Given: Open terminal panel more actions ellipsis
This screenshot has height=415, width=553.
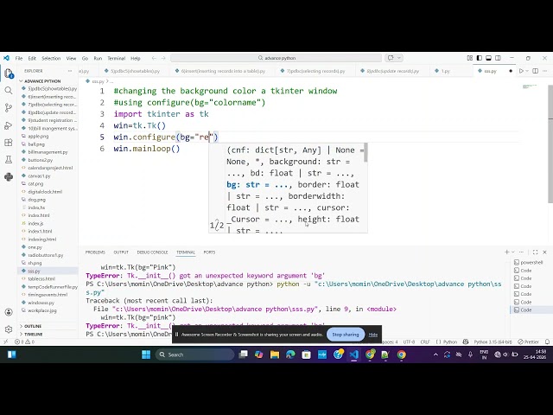Looking at the screenshot, I should pos(522,252).
